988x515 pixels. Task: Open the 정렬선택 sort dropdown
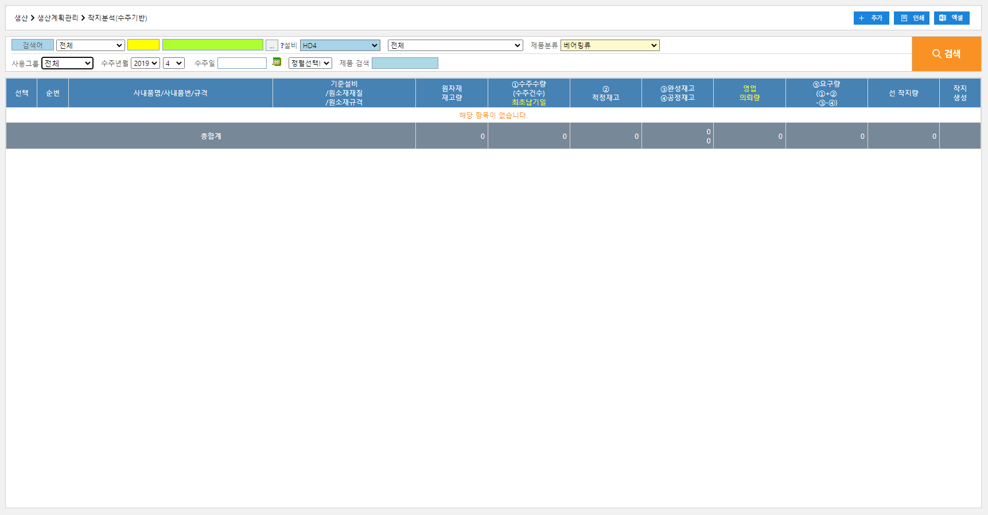pyautogui.click(x=310, y=63)
